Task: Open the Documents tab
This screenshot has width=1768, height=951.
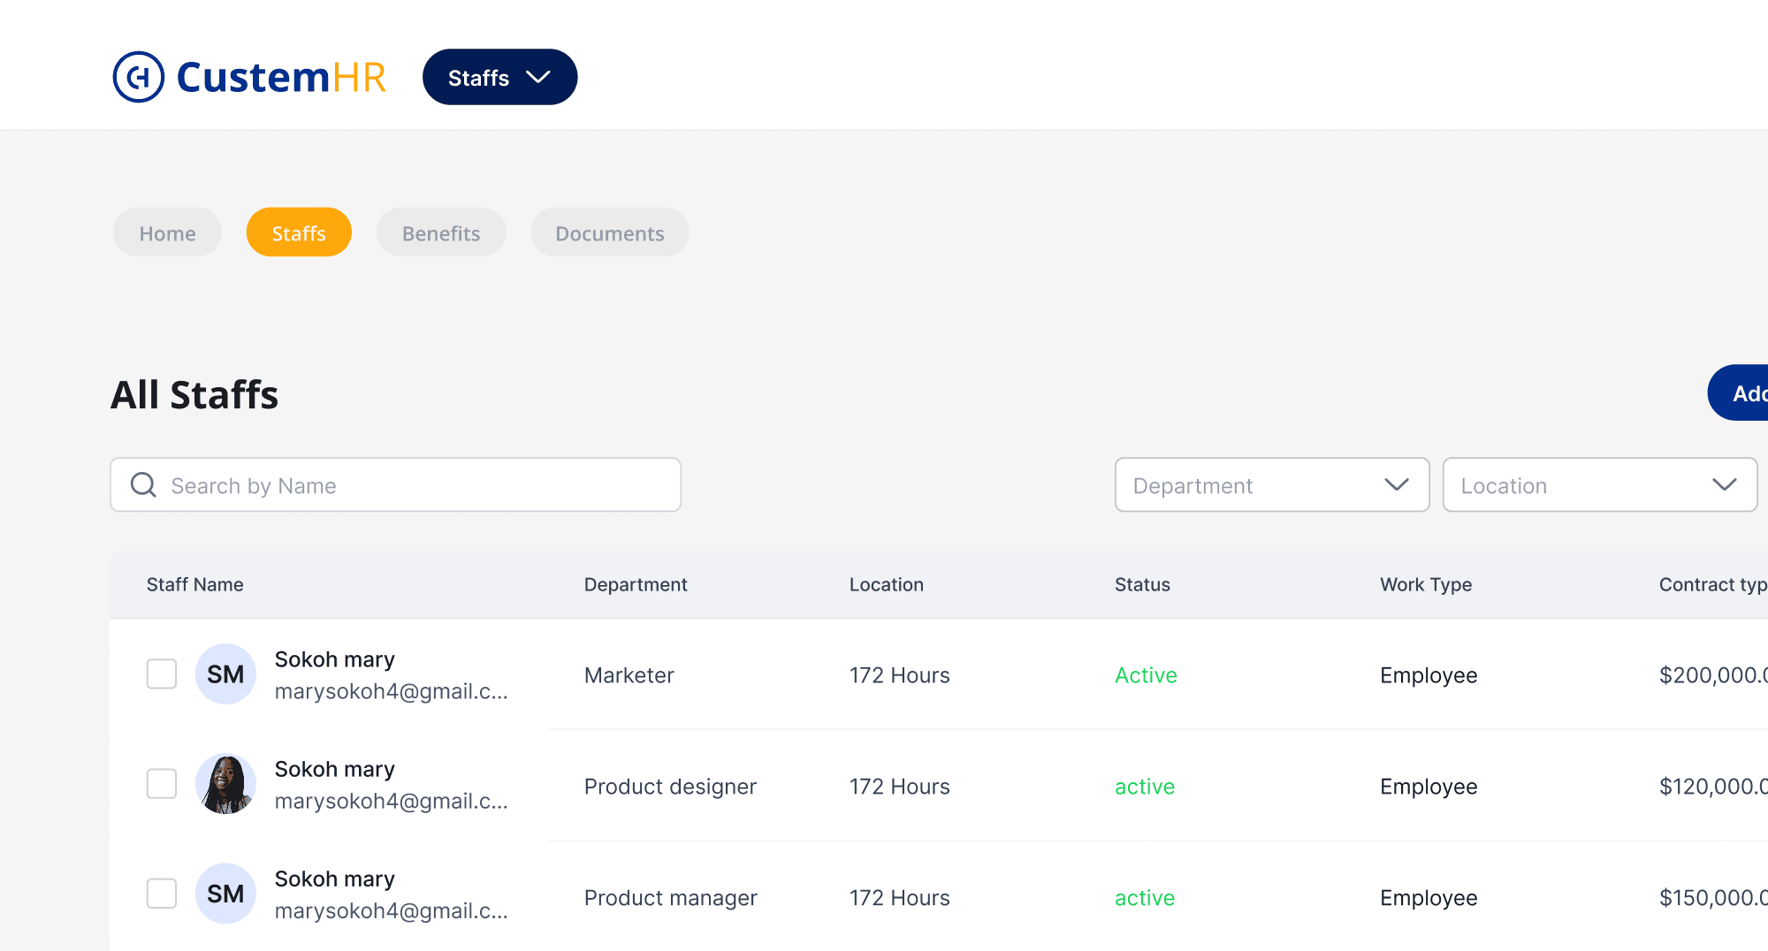Action: (x=609, y=232)
